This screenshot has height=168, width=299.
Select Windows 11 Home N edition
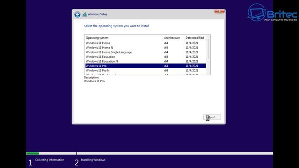(x=146, y=48)
